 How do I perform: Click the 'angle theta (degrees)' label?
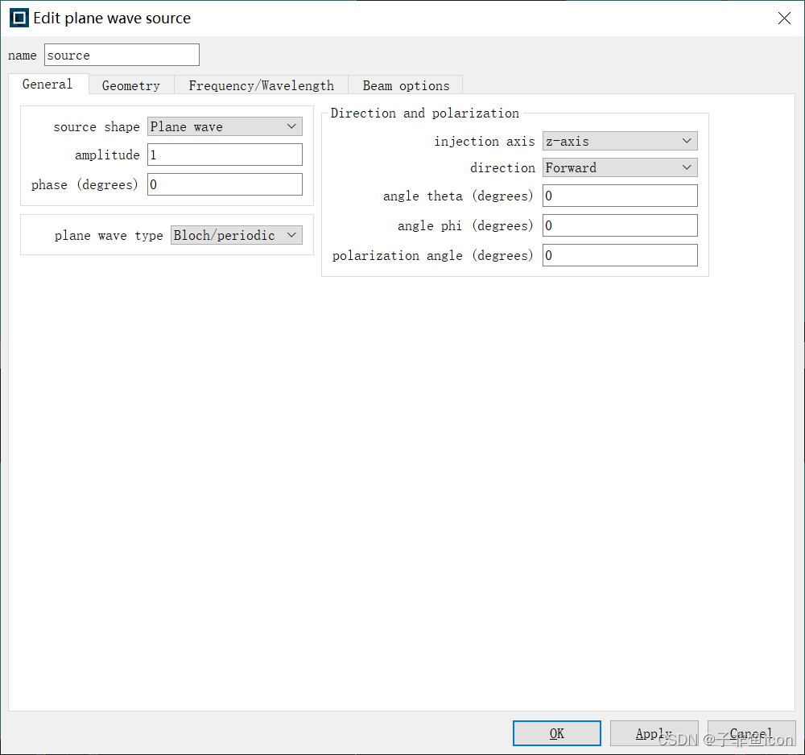tap(458, 196)
